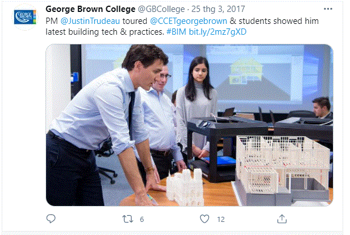Enlarge the tweet photo of the building model

189,124
